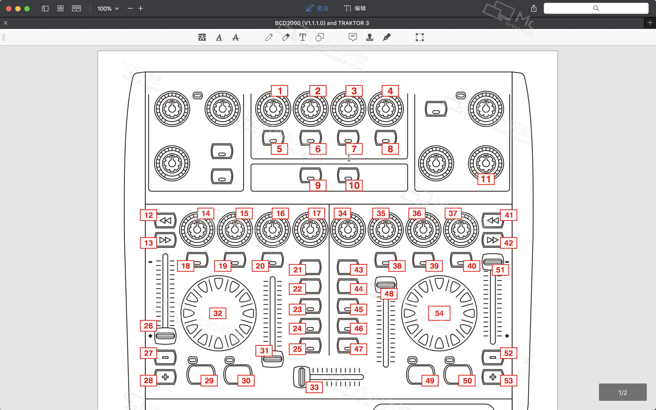Select the text box tool

(302, 37)
